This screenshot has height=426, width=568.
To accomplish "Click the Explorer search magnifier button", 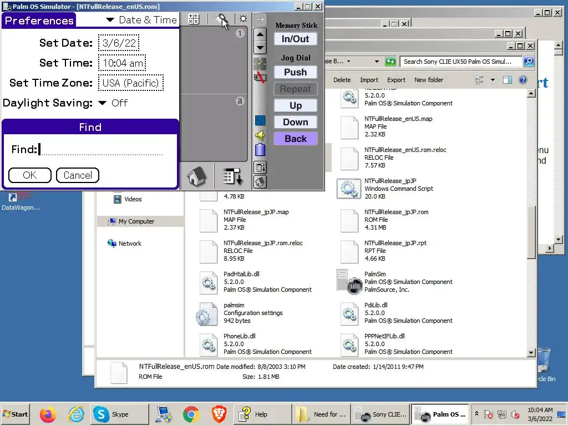I will click(529, 62).
